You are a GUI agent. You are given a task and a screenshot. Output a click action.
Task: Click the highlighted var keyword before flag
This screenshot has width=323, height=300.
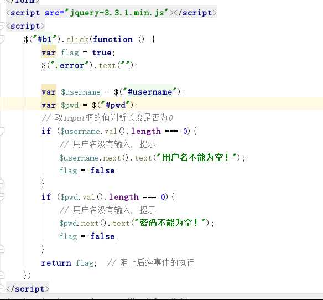tap(49, 53)
